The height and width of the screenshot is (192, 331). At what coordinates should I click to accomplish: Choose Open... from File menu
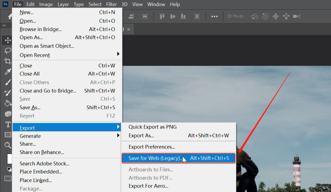pos(67,21)
